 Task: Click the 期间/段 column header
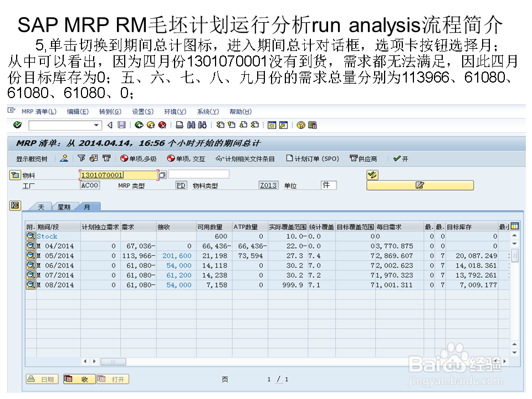tap(58, 227)
